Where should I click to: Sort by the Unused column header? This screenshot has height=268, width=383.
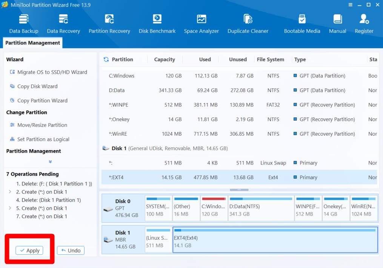pos(238,59)
